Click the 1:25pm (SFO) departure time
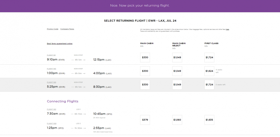Screen dimensions: 280x137 pyautogui.click(x=55, y=128)
